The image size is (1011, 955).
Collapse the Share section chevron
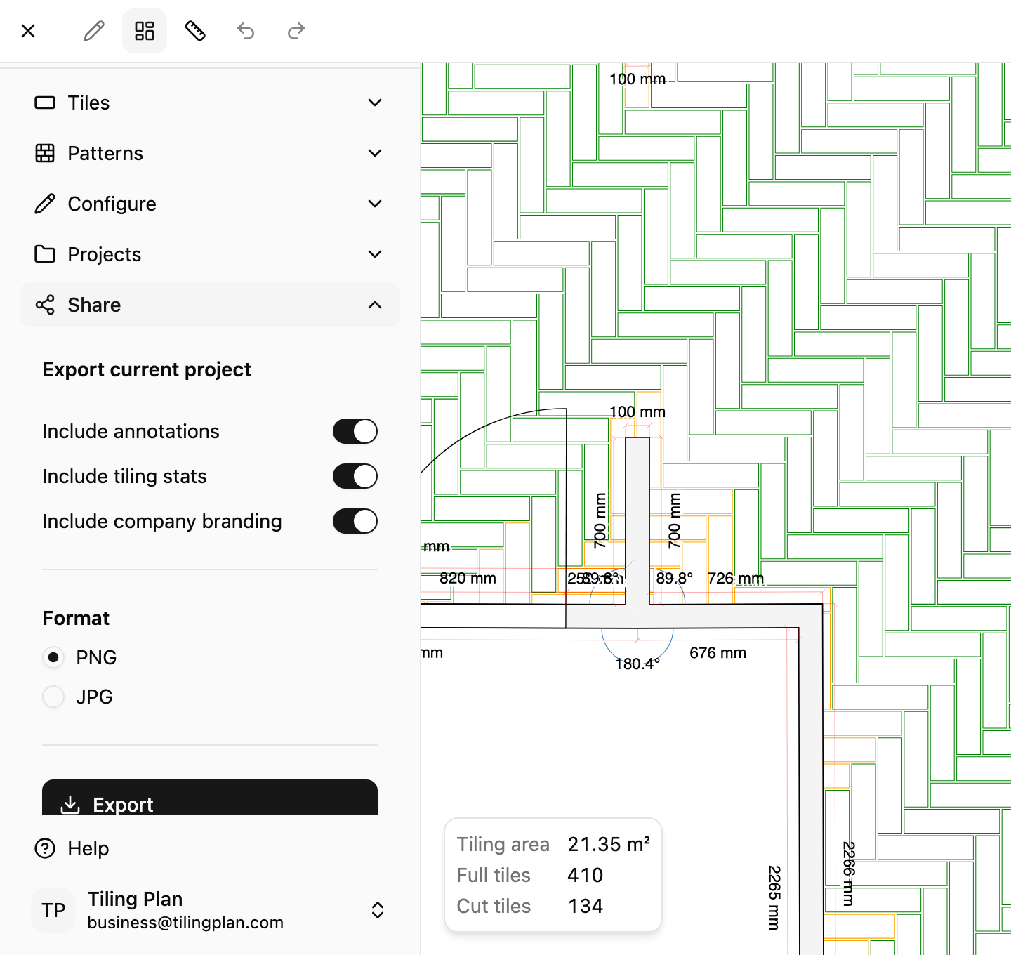375,305
